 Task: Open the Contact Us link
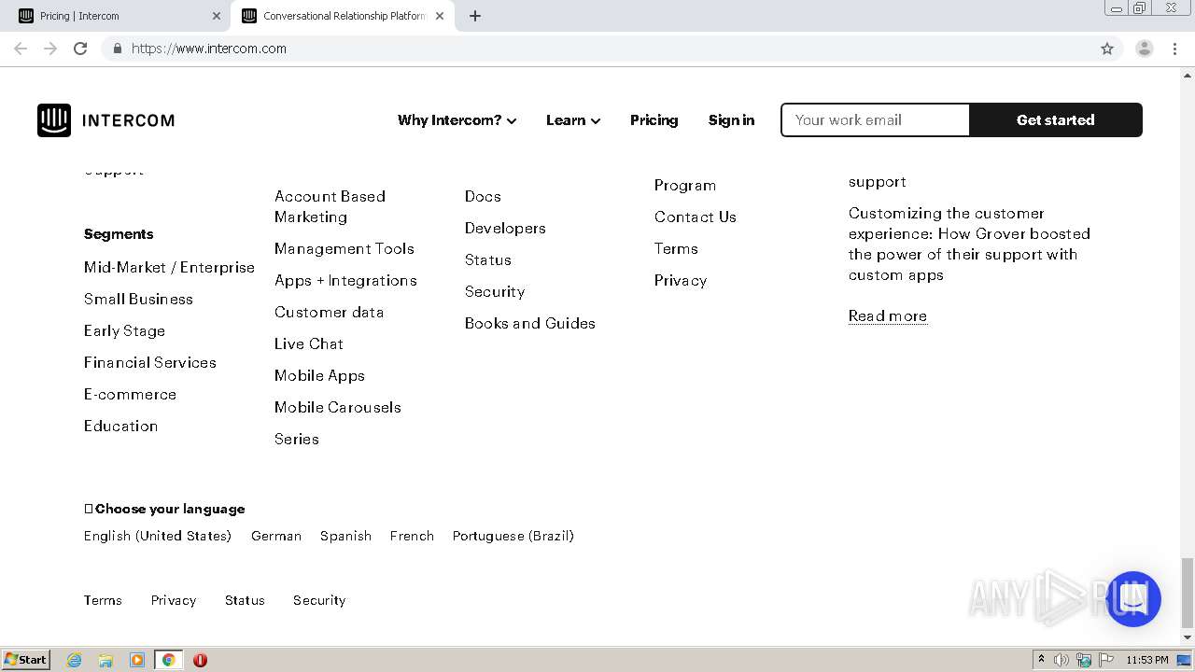[696, 217]
